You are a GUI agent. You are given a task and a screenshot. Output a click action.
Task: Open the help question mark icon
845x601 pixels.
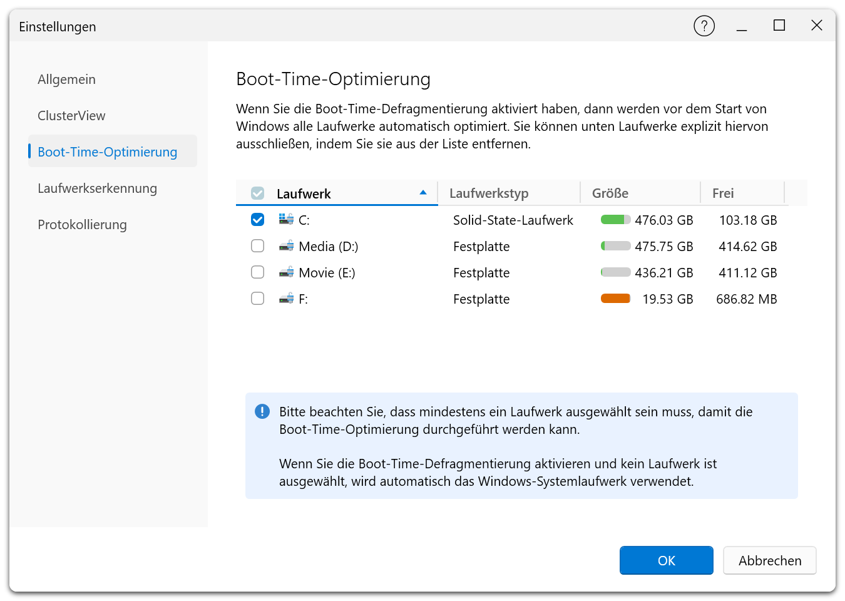coord(704,26)
